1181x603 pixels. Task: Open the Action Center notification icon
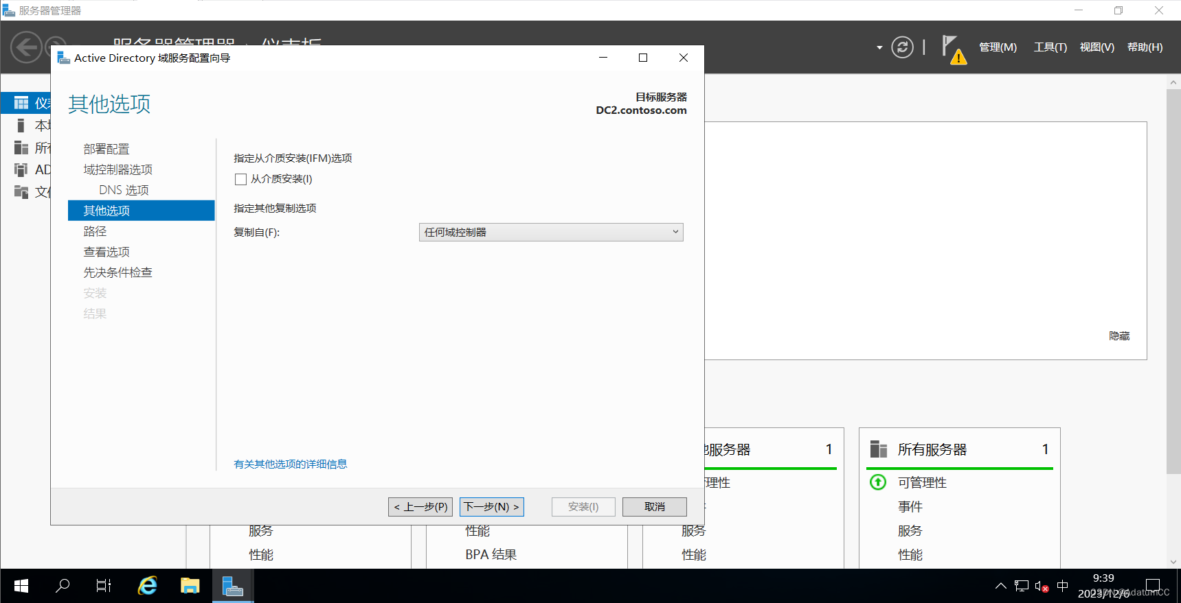point(1153,586)
